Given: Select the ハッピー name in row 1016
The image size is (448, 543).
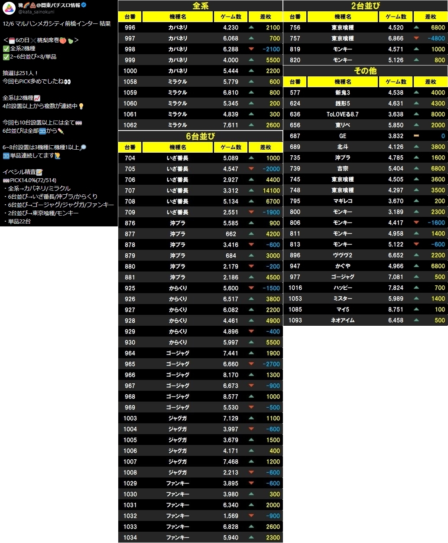Looking at the screenshot, I should (x=343, y=288).
